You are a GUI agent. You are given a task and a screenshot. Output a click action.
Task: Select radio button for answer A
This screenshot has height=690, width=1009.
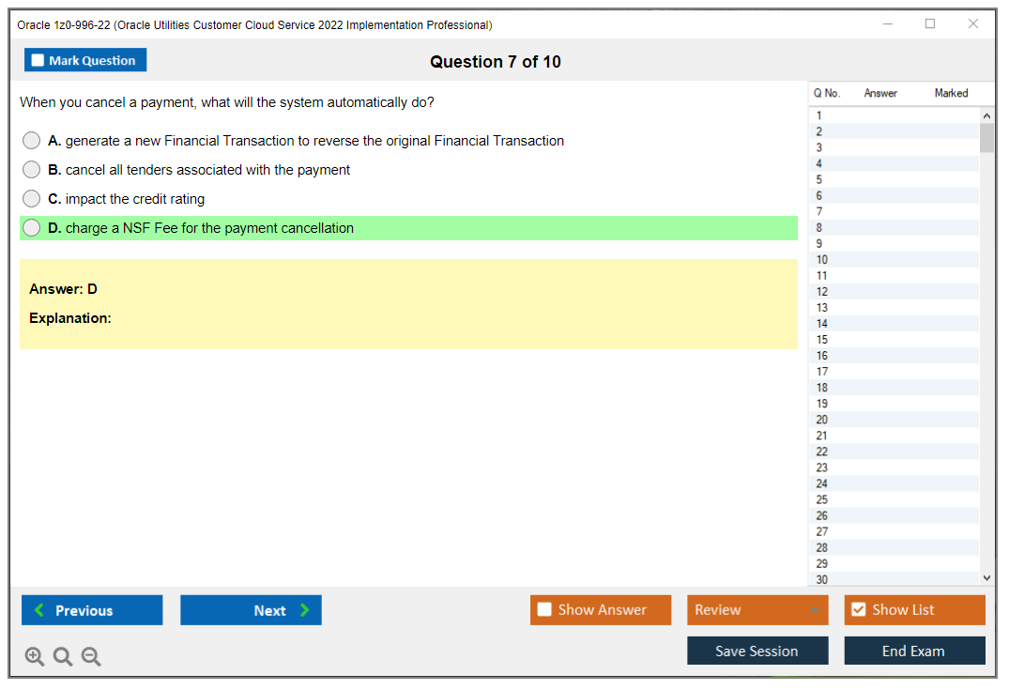coord(31,140)
